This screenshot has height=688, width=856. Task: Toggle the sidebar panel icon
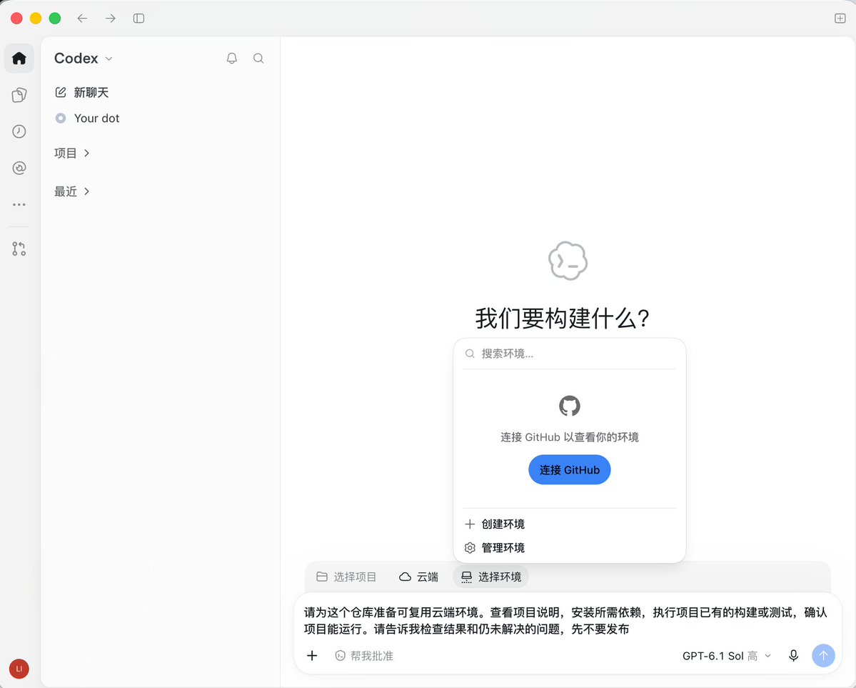coord(139,19)
